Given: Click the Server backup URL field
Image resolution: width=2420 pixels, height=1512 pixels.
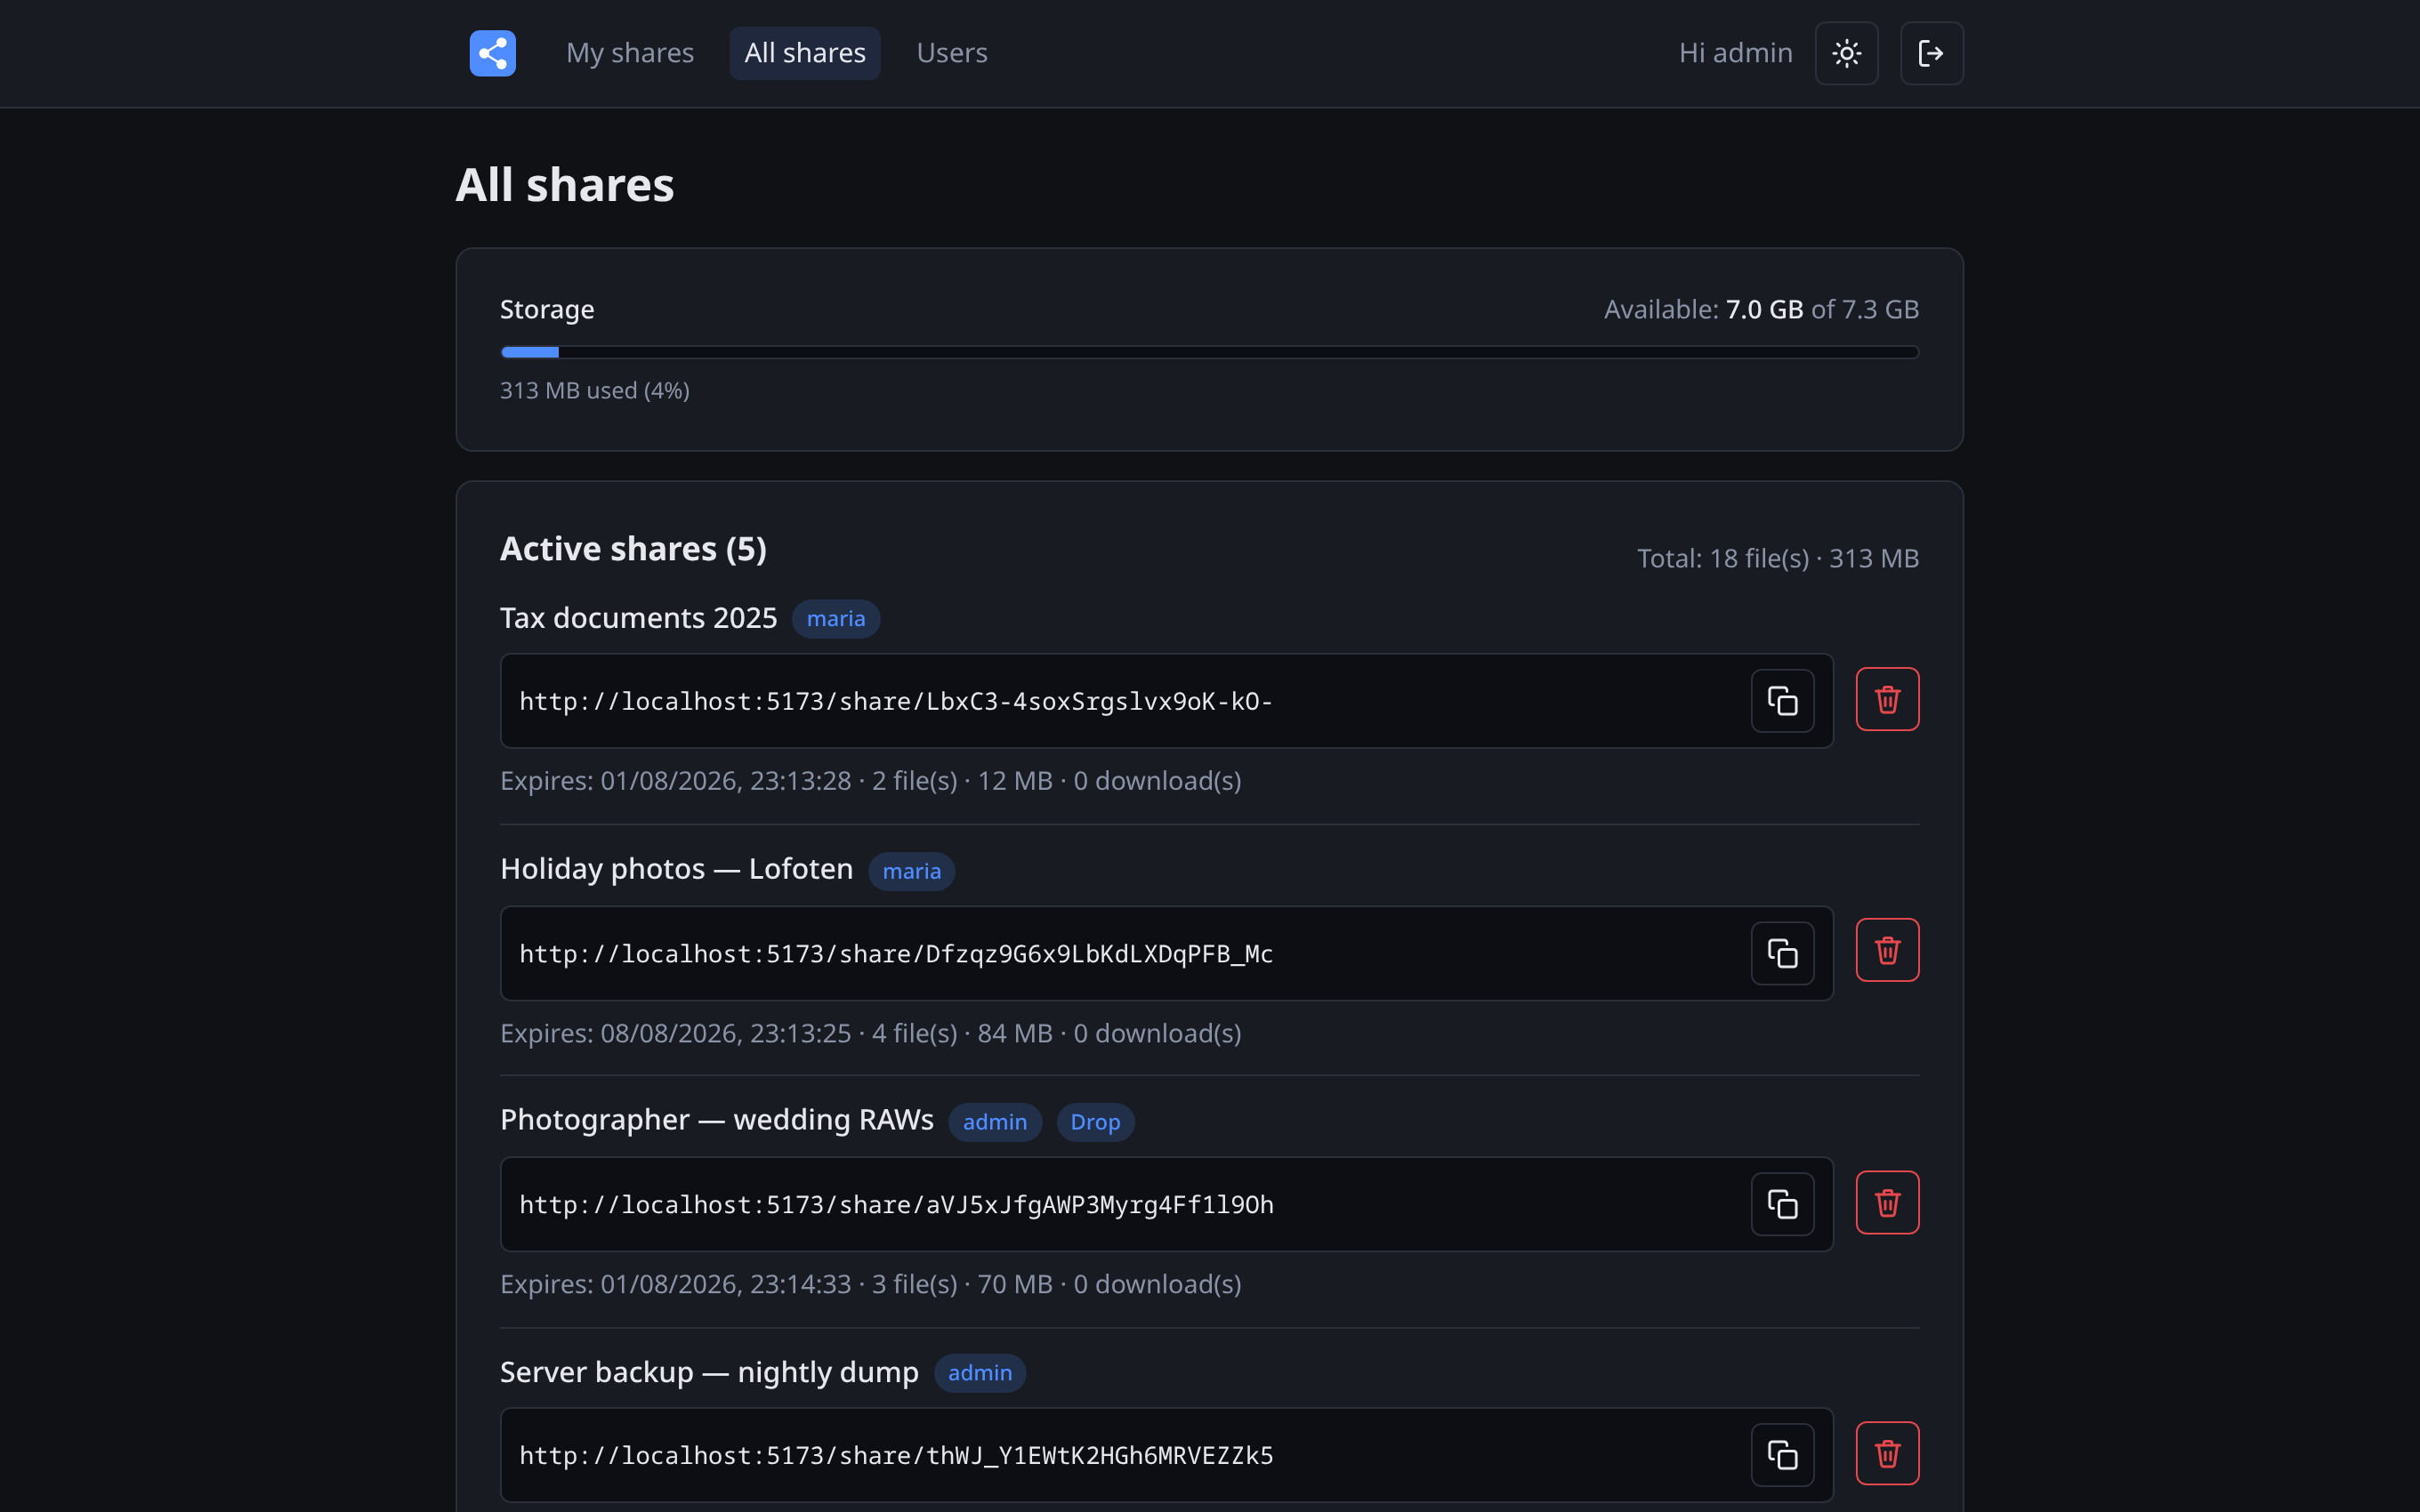Looking at the screenshot, I should 1166,1455.
